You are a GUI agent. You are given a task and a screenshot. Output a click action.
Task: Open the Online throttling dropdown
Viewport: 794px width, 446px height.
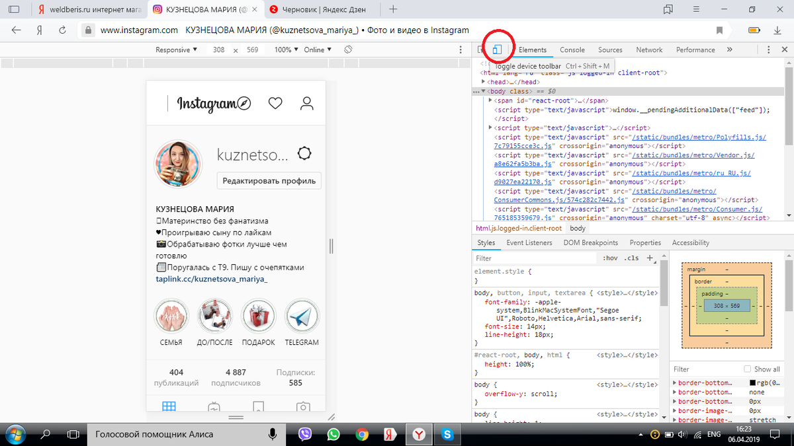click(x=318, y=50)
